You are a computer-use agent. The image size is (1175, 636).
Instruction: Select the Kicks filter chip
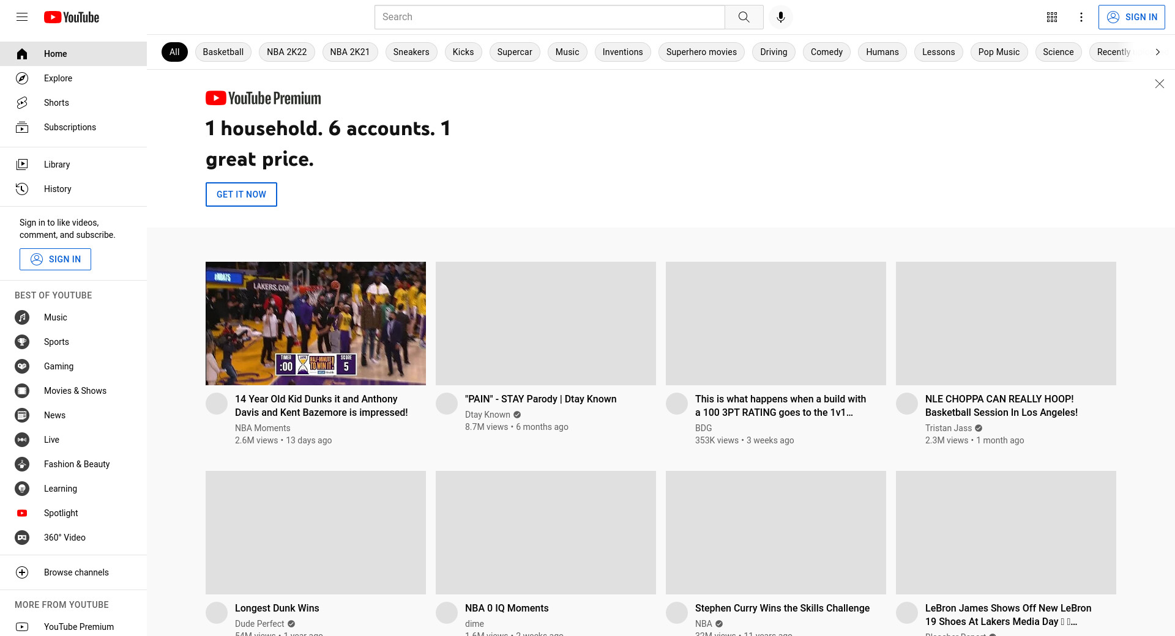pos(463,52)
